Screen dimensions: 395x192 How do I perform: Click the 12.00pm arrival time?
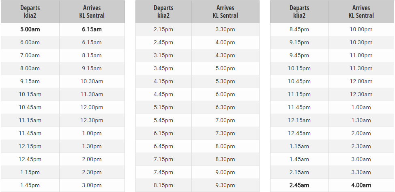pyautogui.click(x=92, y=107)
